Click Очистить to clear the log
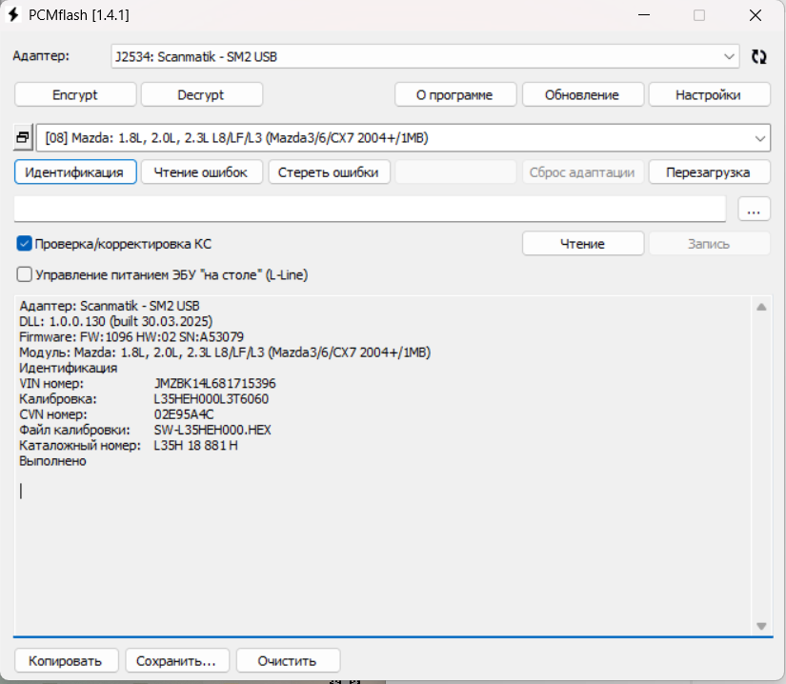The height and width of the screenshot is (684, 786). tap(288, 661)
